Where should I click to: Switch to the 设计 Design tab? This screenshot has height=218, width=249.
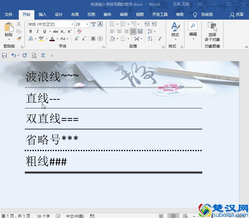click(x=59, y=15)
